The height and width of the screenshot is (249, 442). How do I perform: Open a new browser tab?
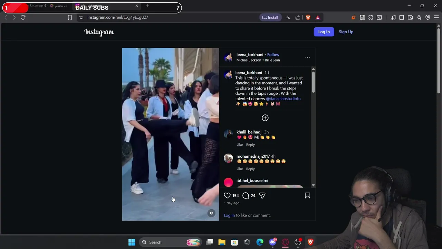147,6
